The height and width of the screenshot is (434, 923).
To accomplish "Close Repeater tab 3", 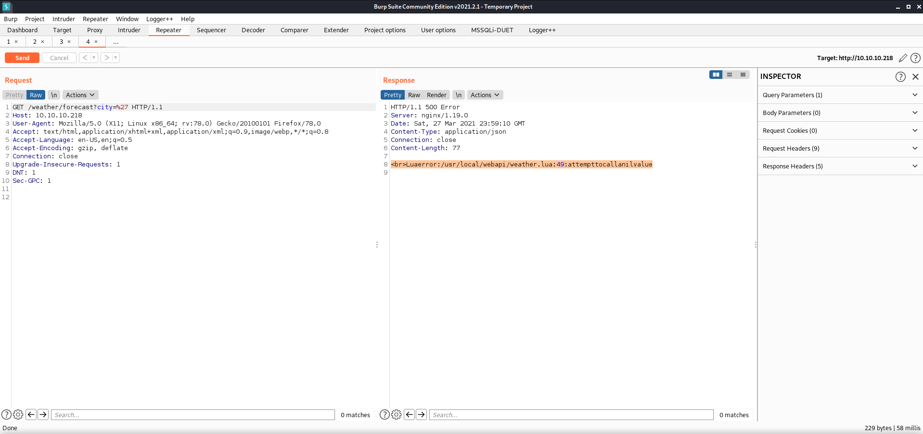I will tap(69, 42).
